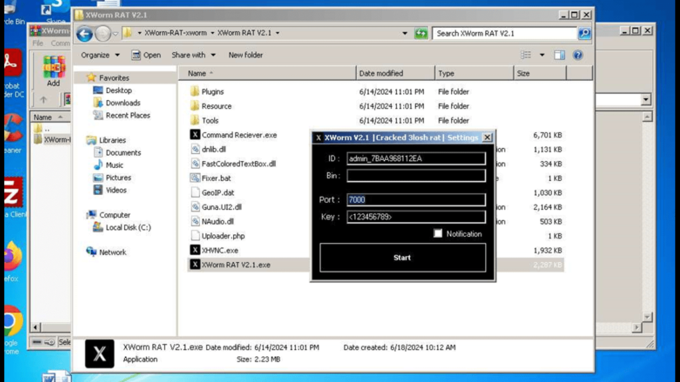680x382 pixels.
Task: Click Open in the Explorer toolbar
Action: pyautogui.click(x=146, y=55)
